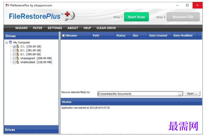Sort by the Date Modified column header
Screen dimensions: 204x136
point(184,36)
